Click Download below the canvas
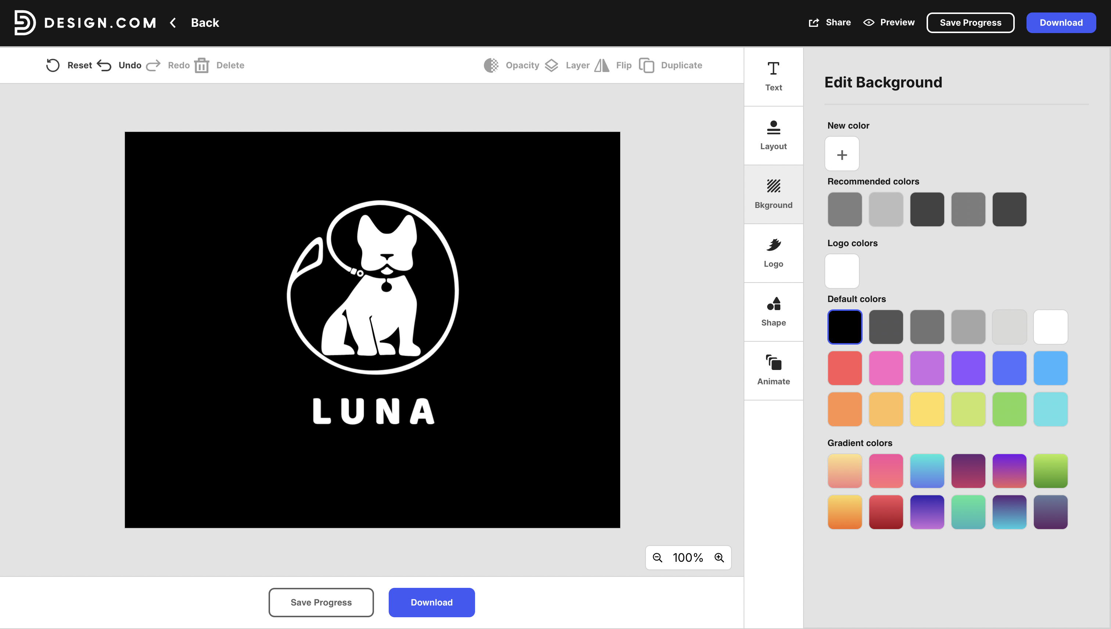This screenshot has width=1111, height=629. (x=432, y=602)
